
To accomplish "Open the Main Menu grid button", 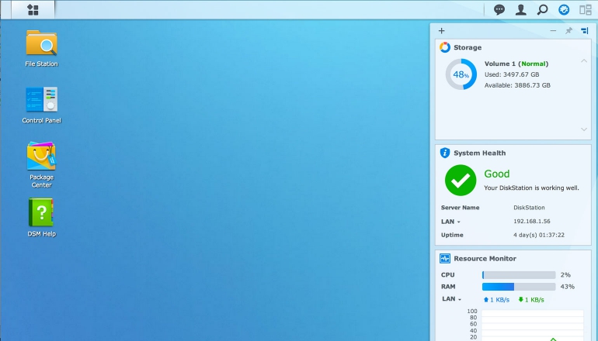I will tap(33, 9).
